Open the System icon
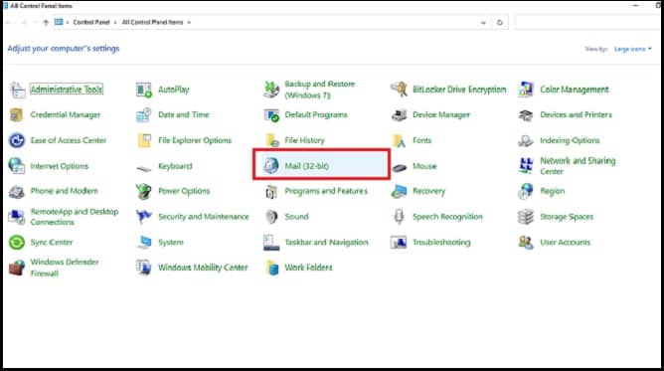The height and width of the screenshot is (371, 664). pyautogui.click(x=145, y=243)
